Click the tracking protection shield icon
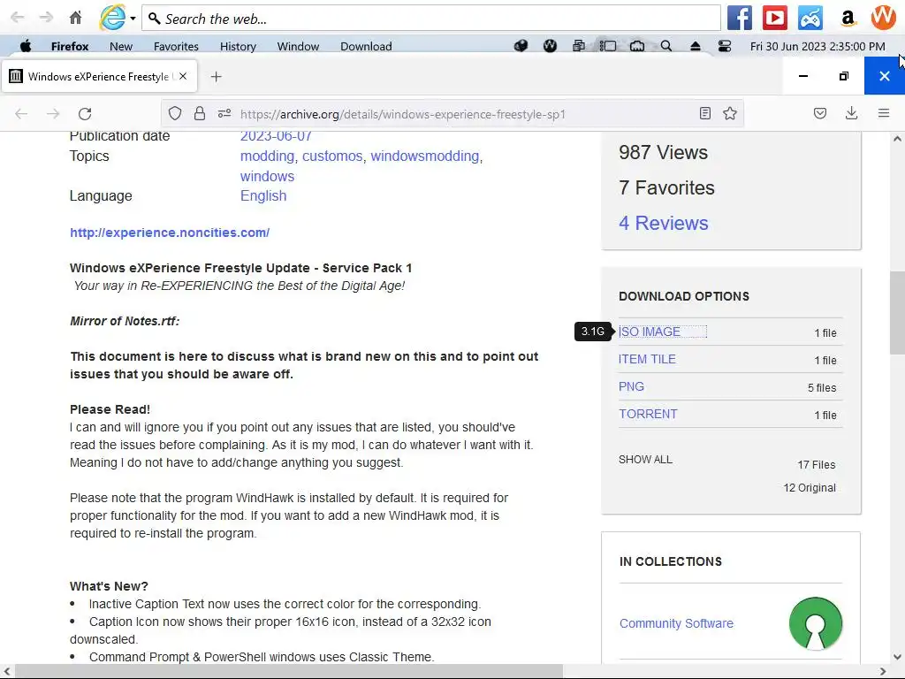The width and height of the screenshot is (905, 679). pyautogui.click(x=175, y=114)
